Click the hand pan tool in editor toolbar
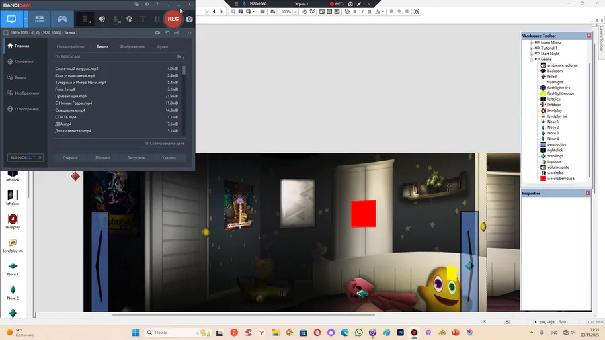This screenshot has width=605, height=340. pos(305,12)
